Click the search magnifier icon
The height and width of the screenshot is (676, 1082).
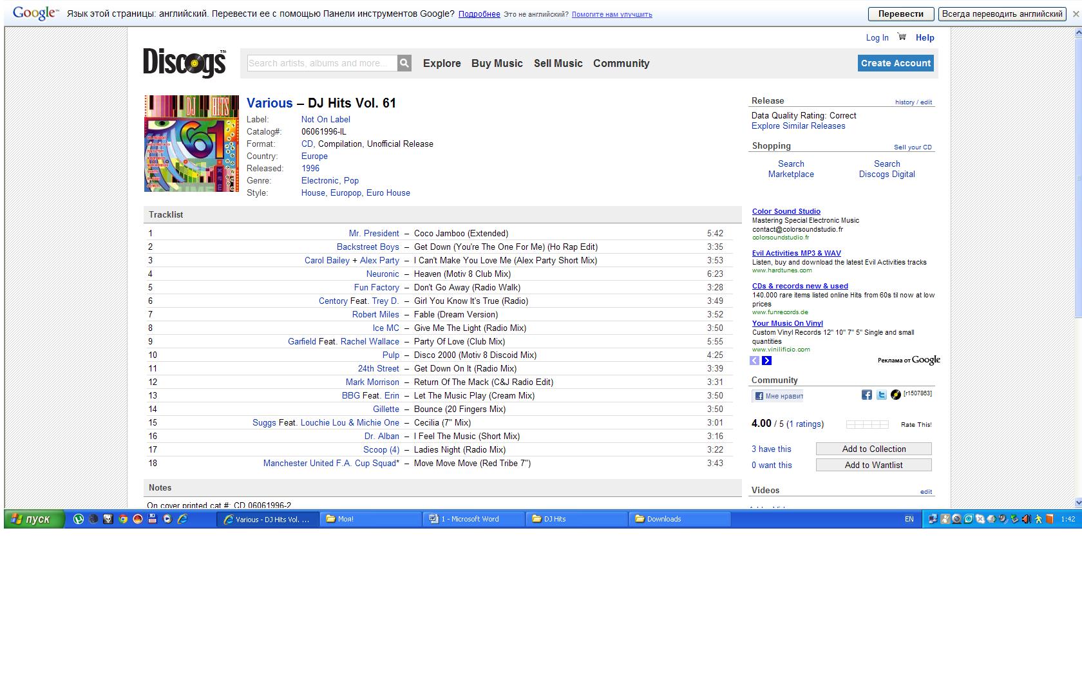coord(404,63)
